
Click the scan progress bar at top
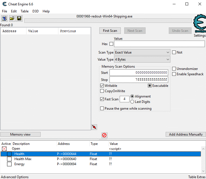click(x=108, y=21)
